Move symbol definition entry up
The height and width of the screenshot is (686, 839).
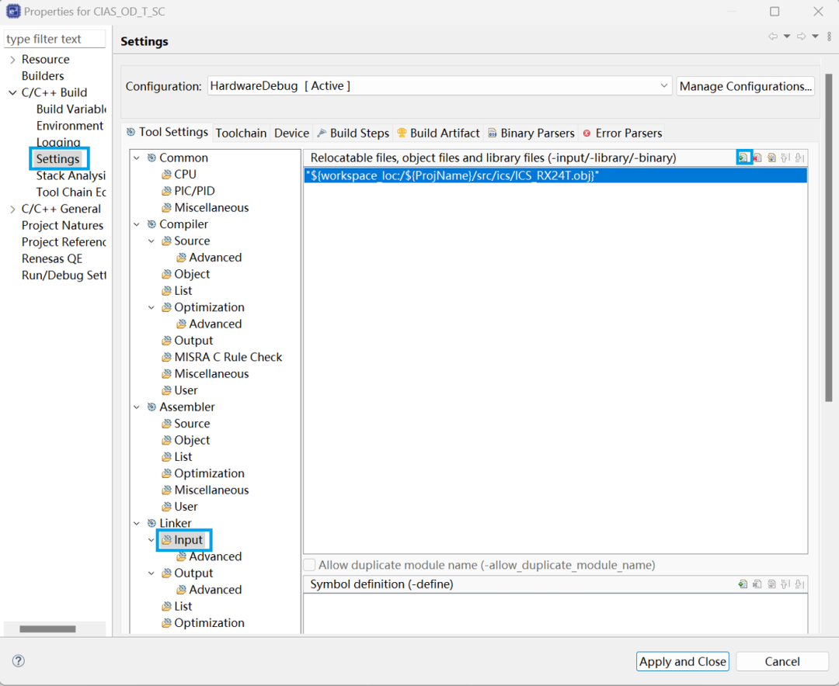[x=785, y=584]
